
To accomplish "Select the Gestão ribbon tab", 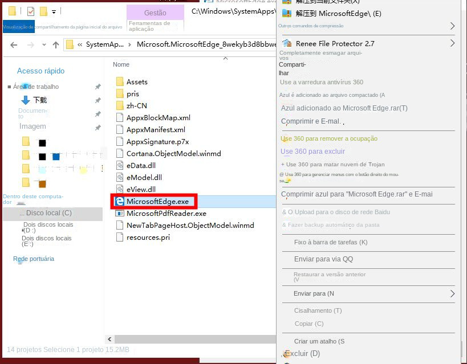I will click(x=155, y=13).
